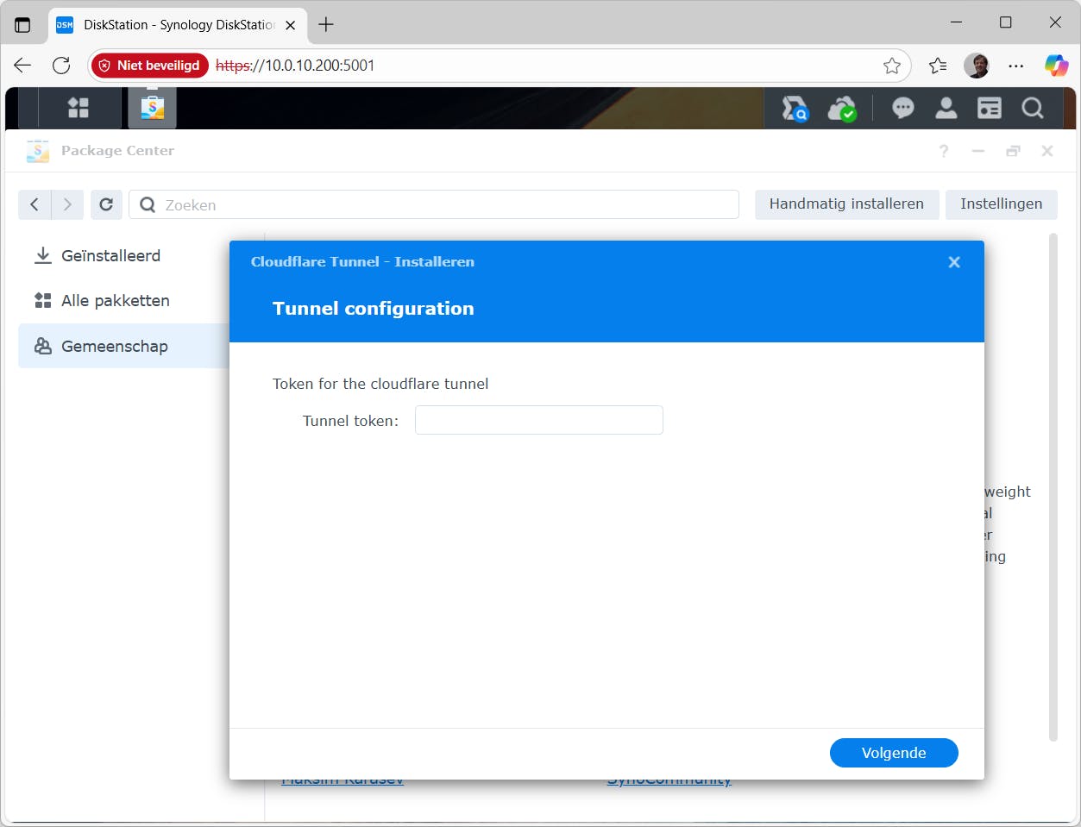This screenshot has height=827, width=1081.
Task: Click Handmatig installeren button
Action: [846, 204]
